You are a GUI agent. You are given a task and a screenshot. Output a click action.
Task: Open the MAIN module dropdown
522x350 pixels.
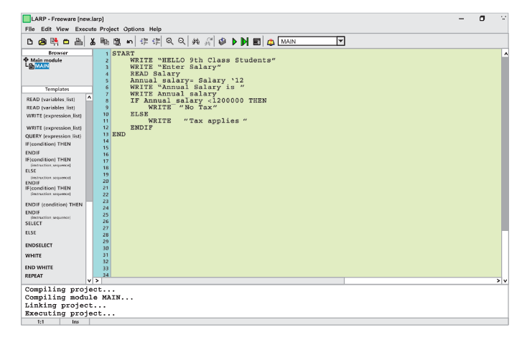(x=342, y=42)
